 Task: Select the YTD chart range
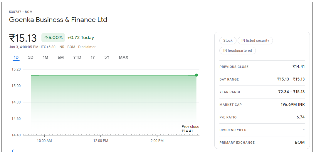pos(77,57)
